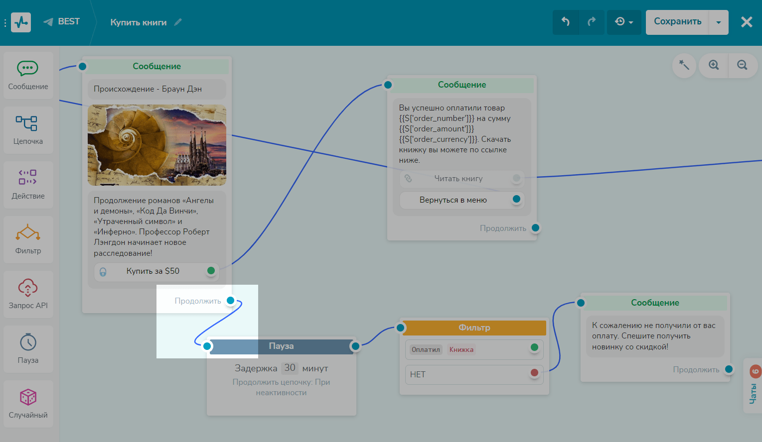Viewport: 762px width, 442px height.
Task: Click the Пауза block input connector
Action: [x=207, y=346]
